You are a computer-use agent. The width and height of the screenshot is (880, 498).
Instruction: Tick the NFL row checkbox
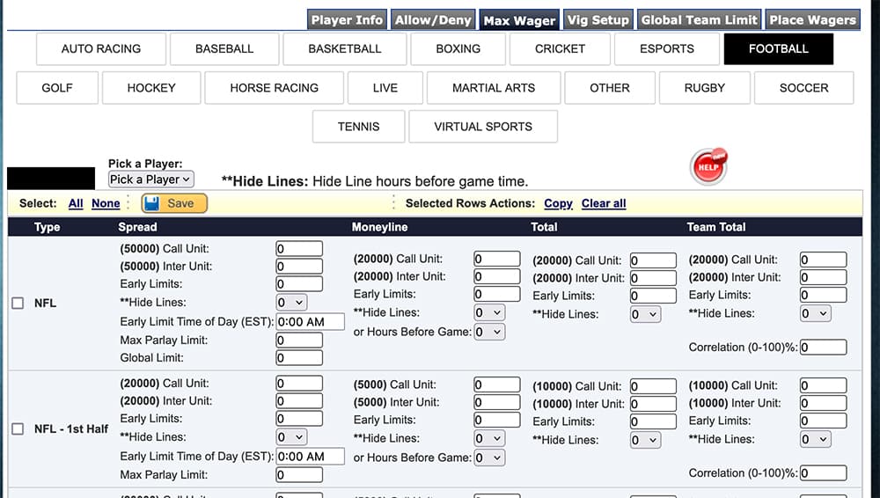pos(18,304)
